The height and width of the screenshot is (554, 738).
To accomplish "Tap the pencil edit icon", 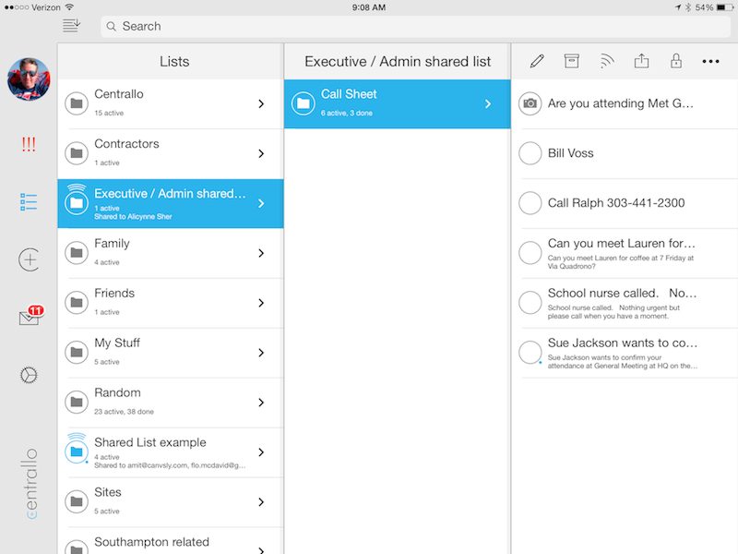I will (537, 62).
